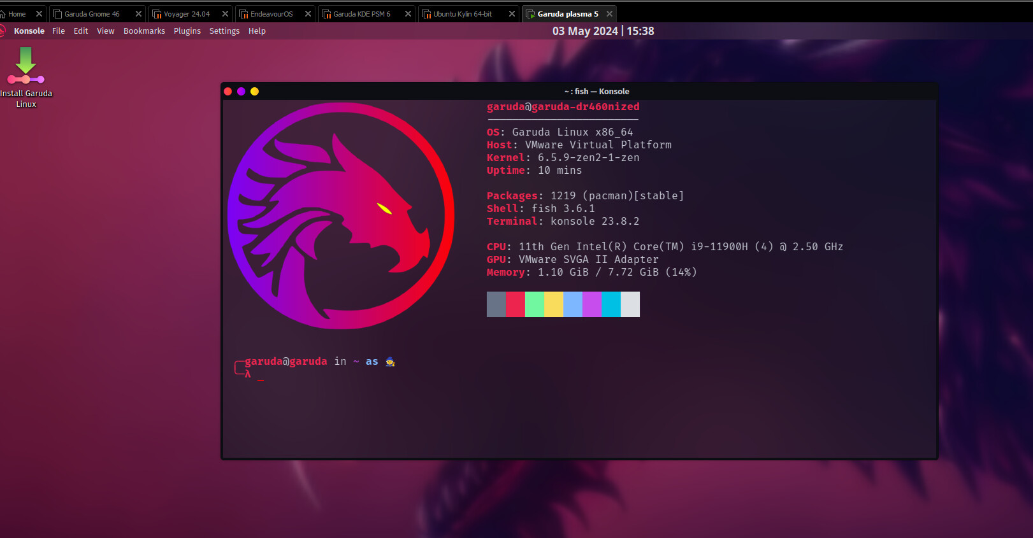Click the 'Shell: fish 3.6.1' line
Viewport: 1033px width, 538px height.
[541, 209]
